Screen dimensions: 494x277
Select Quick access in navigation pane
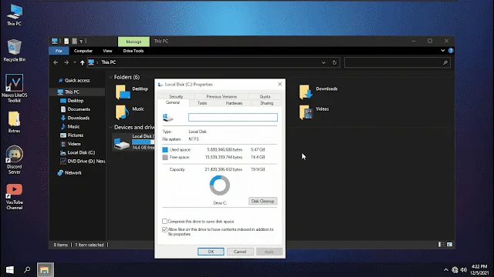74,80
